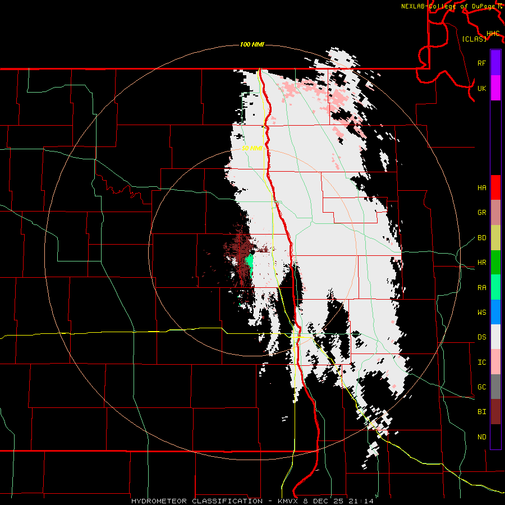Screen dimensions: 505x505
Task: Click the IC legend label
Action: tap(481, 362)
